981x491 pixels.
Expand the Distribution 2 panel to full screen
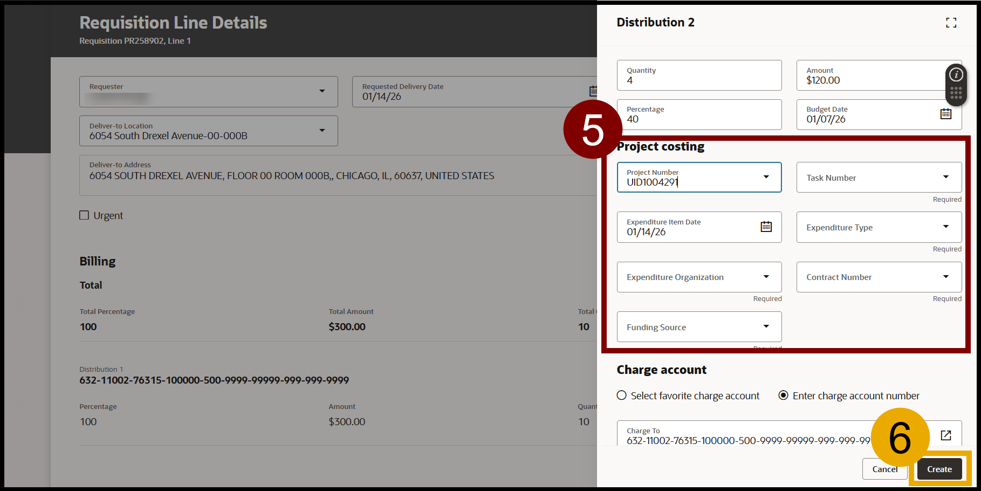click(x=951, y=23)
